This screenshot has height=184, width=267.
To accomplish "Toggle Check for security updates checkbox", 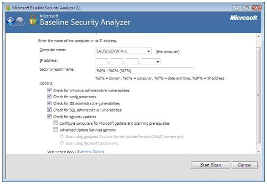I will click(49, 117).
